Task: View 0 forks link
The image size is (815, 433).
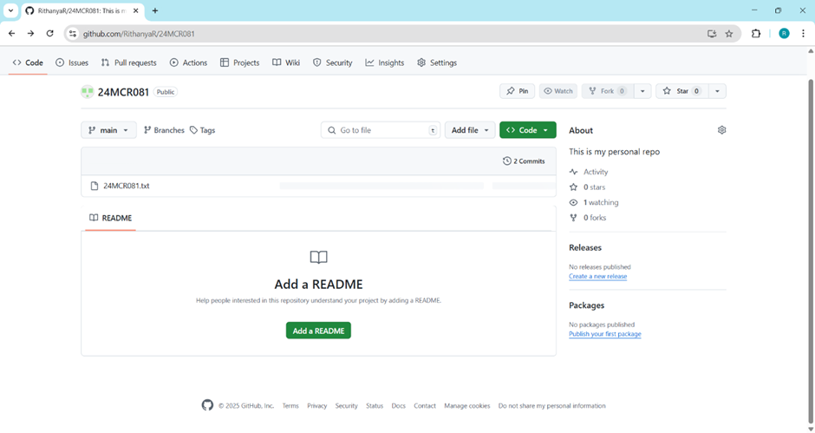Action: coord(595,218)
